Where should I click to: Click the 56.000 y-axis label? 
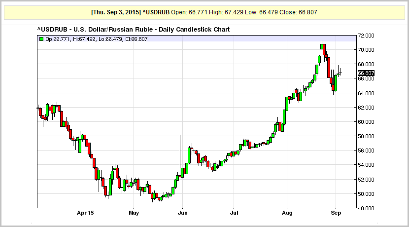click(x=366, y=151)
